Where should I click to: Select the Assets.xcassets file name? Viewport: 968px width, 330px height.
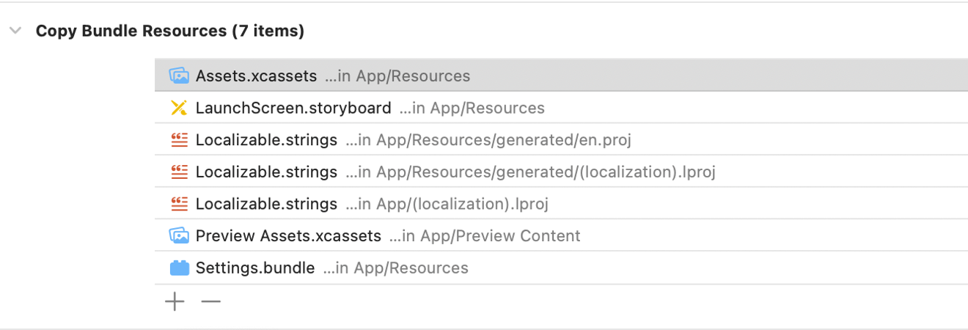point(256,76)
